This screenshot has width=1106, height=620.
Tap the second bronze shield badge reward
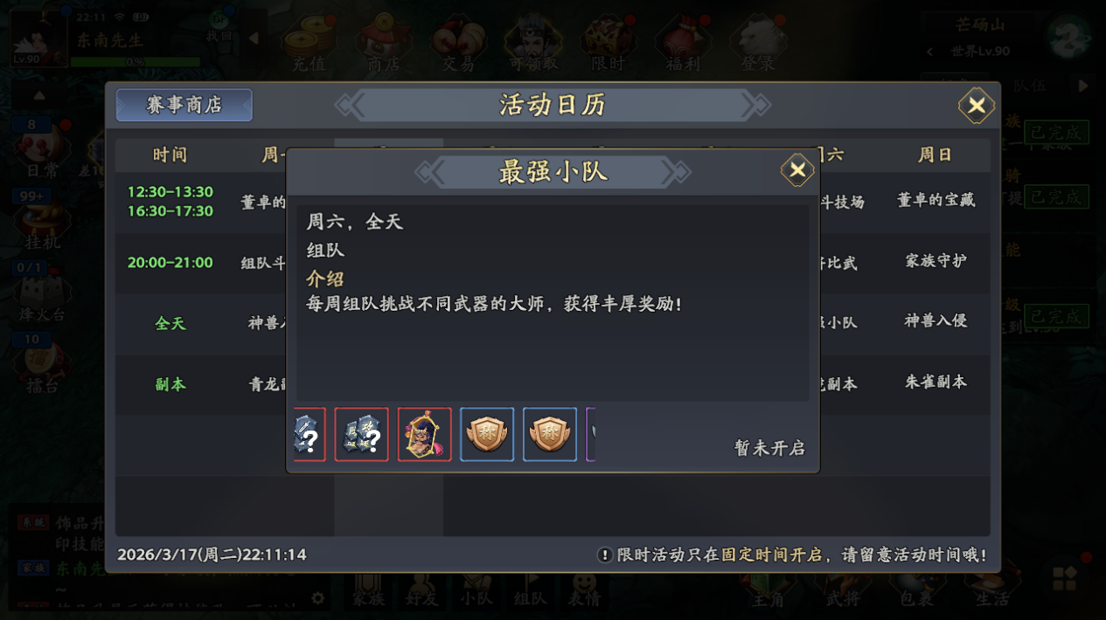[x=550, y=434]
